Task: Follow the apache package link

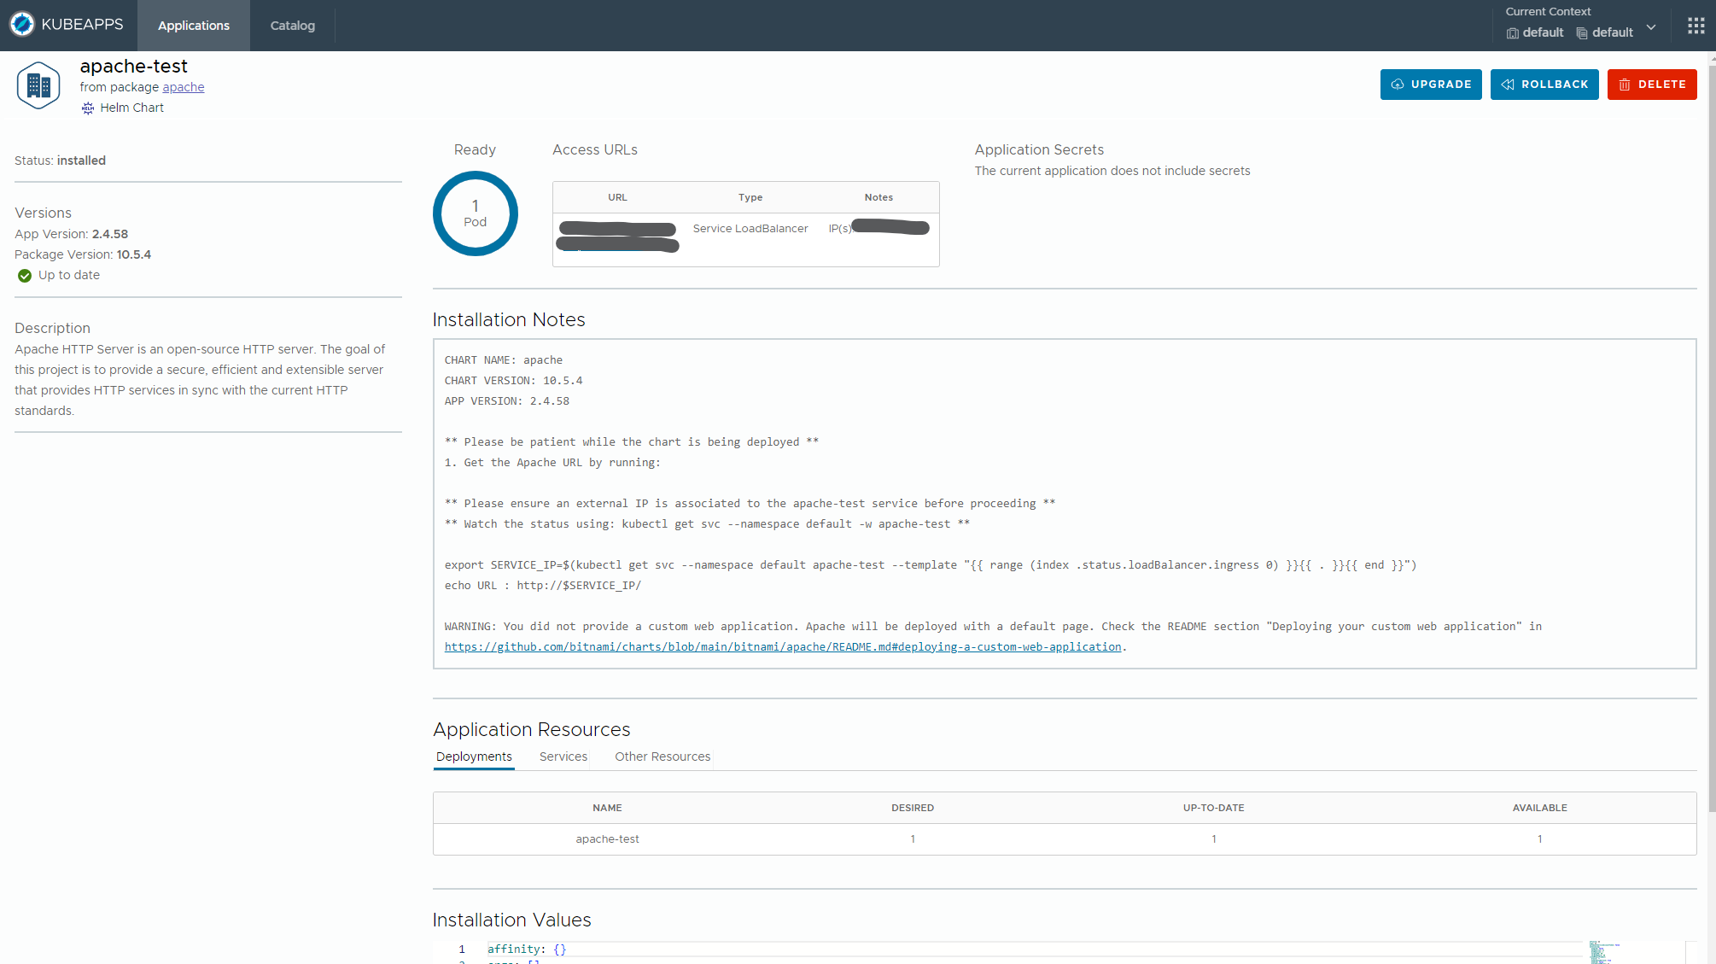Action: [x=183, y=87]
